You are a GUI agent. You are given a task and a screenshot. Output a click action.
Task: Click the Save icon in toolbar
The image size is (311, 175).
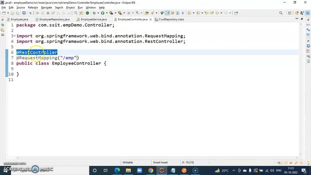click(13, 13)
